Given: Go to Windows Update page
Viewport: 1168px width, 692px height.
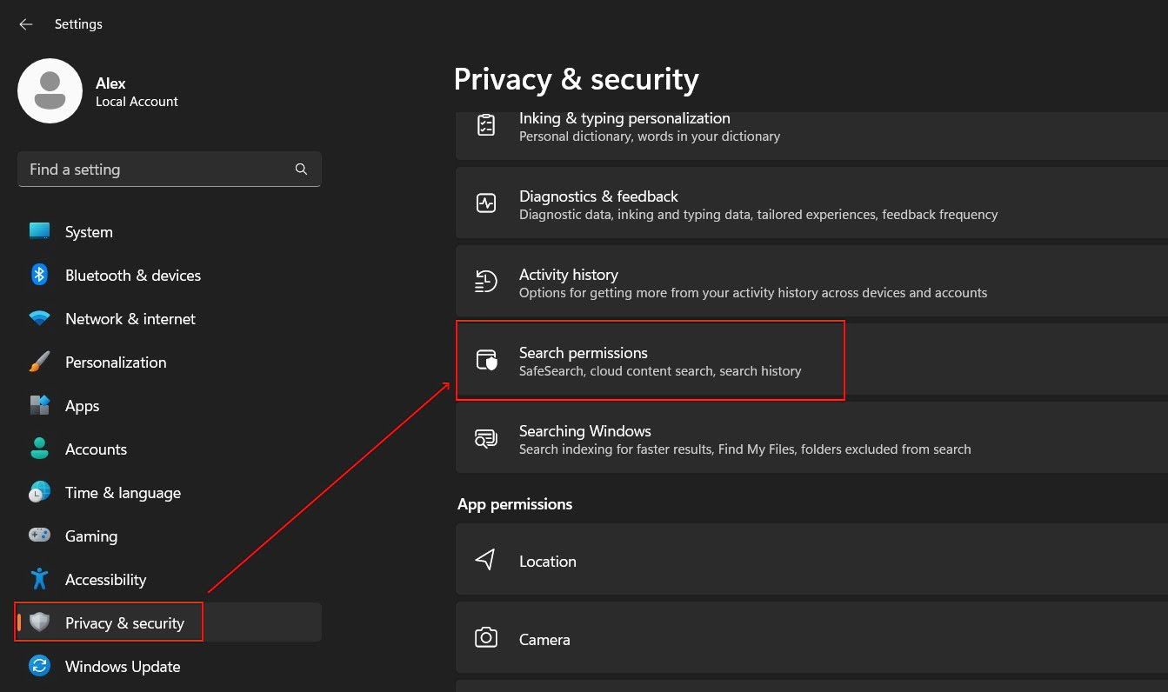Looking at the screenshot, I should tap(170, 667).
